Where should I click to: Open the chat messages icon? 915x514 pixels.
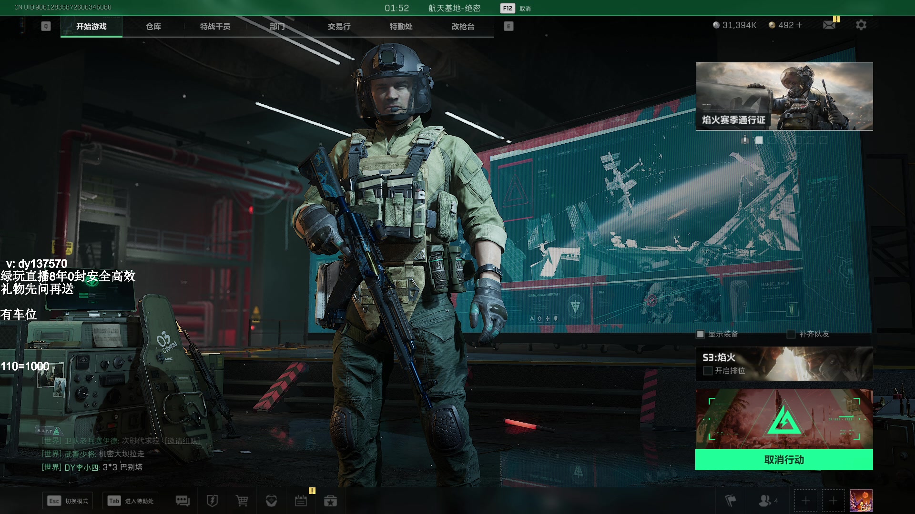[x=183, y=501]
